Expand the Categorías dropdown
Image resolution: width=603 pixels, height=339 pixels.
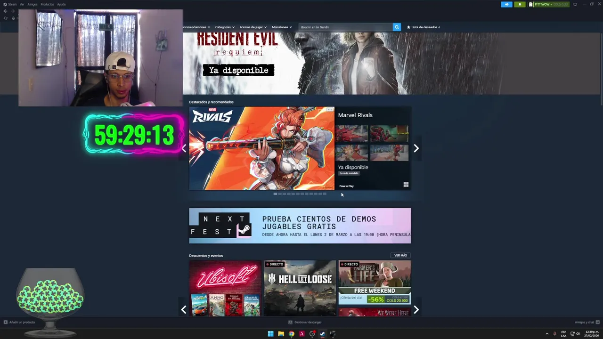pos(224,27)
